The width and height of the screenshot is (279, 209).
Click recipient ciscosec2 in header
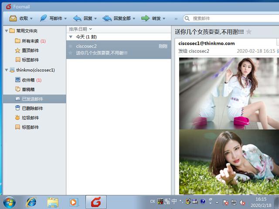(x=199, y=51)
